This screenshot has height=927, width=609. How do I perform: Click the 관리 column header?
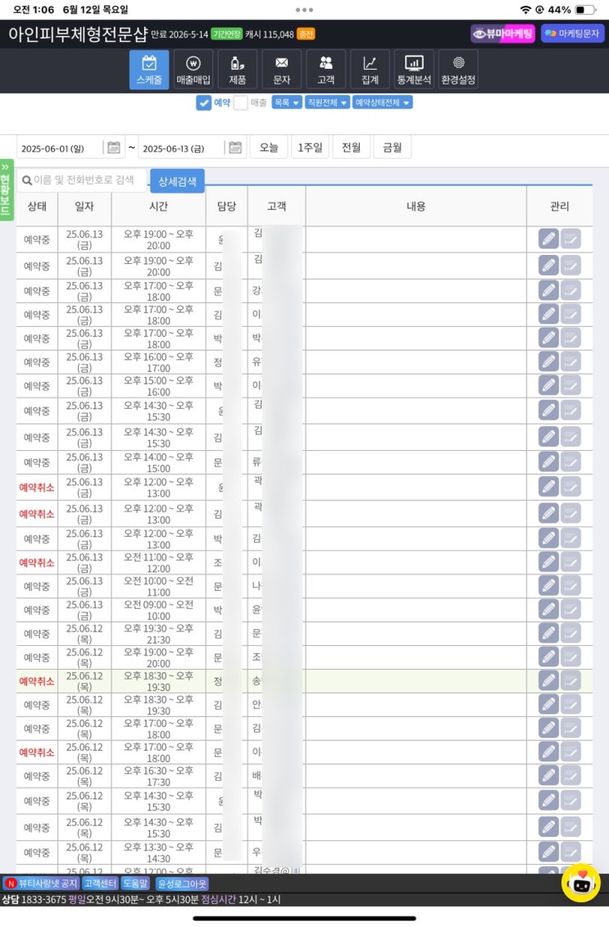pos(559,206)
